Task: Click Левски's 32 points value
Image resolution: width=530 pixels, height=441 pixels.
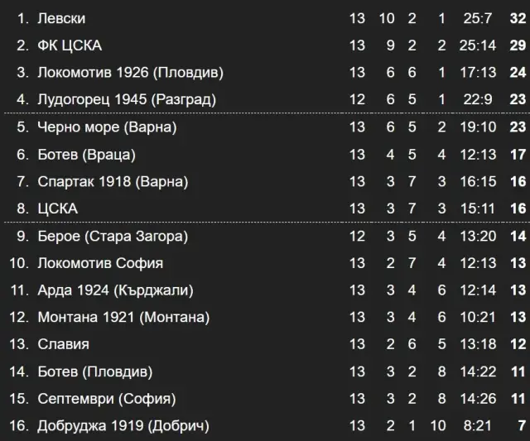Action: coord(518,18)
